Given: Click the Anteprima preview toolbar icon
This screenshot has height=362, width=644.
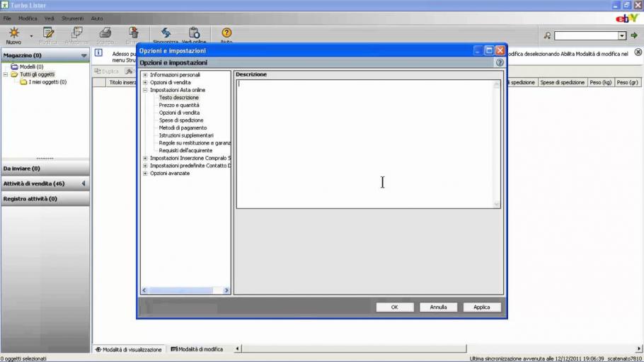Looking at the screenshot, I should (76, 33).
